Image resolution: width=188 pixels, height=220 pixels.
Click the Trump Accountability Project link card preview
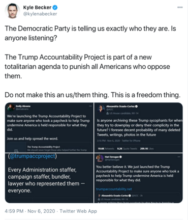49,147
